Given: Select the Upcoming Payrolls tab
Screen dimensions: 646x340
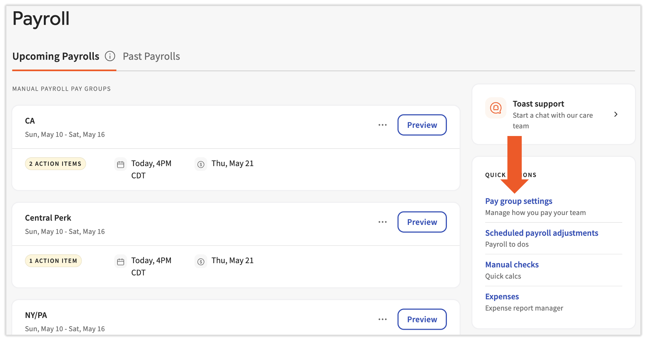Looking at the screenshot, I should [x=56, y=56].
